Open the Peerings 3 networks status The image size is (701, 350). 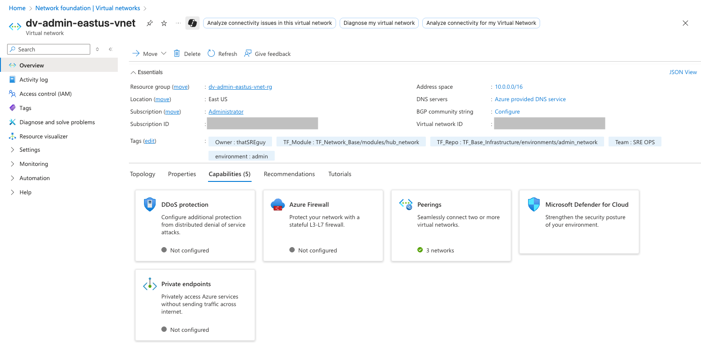(x=440, y=251)
